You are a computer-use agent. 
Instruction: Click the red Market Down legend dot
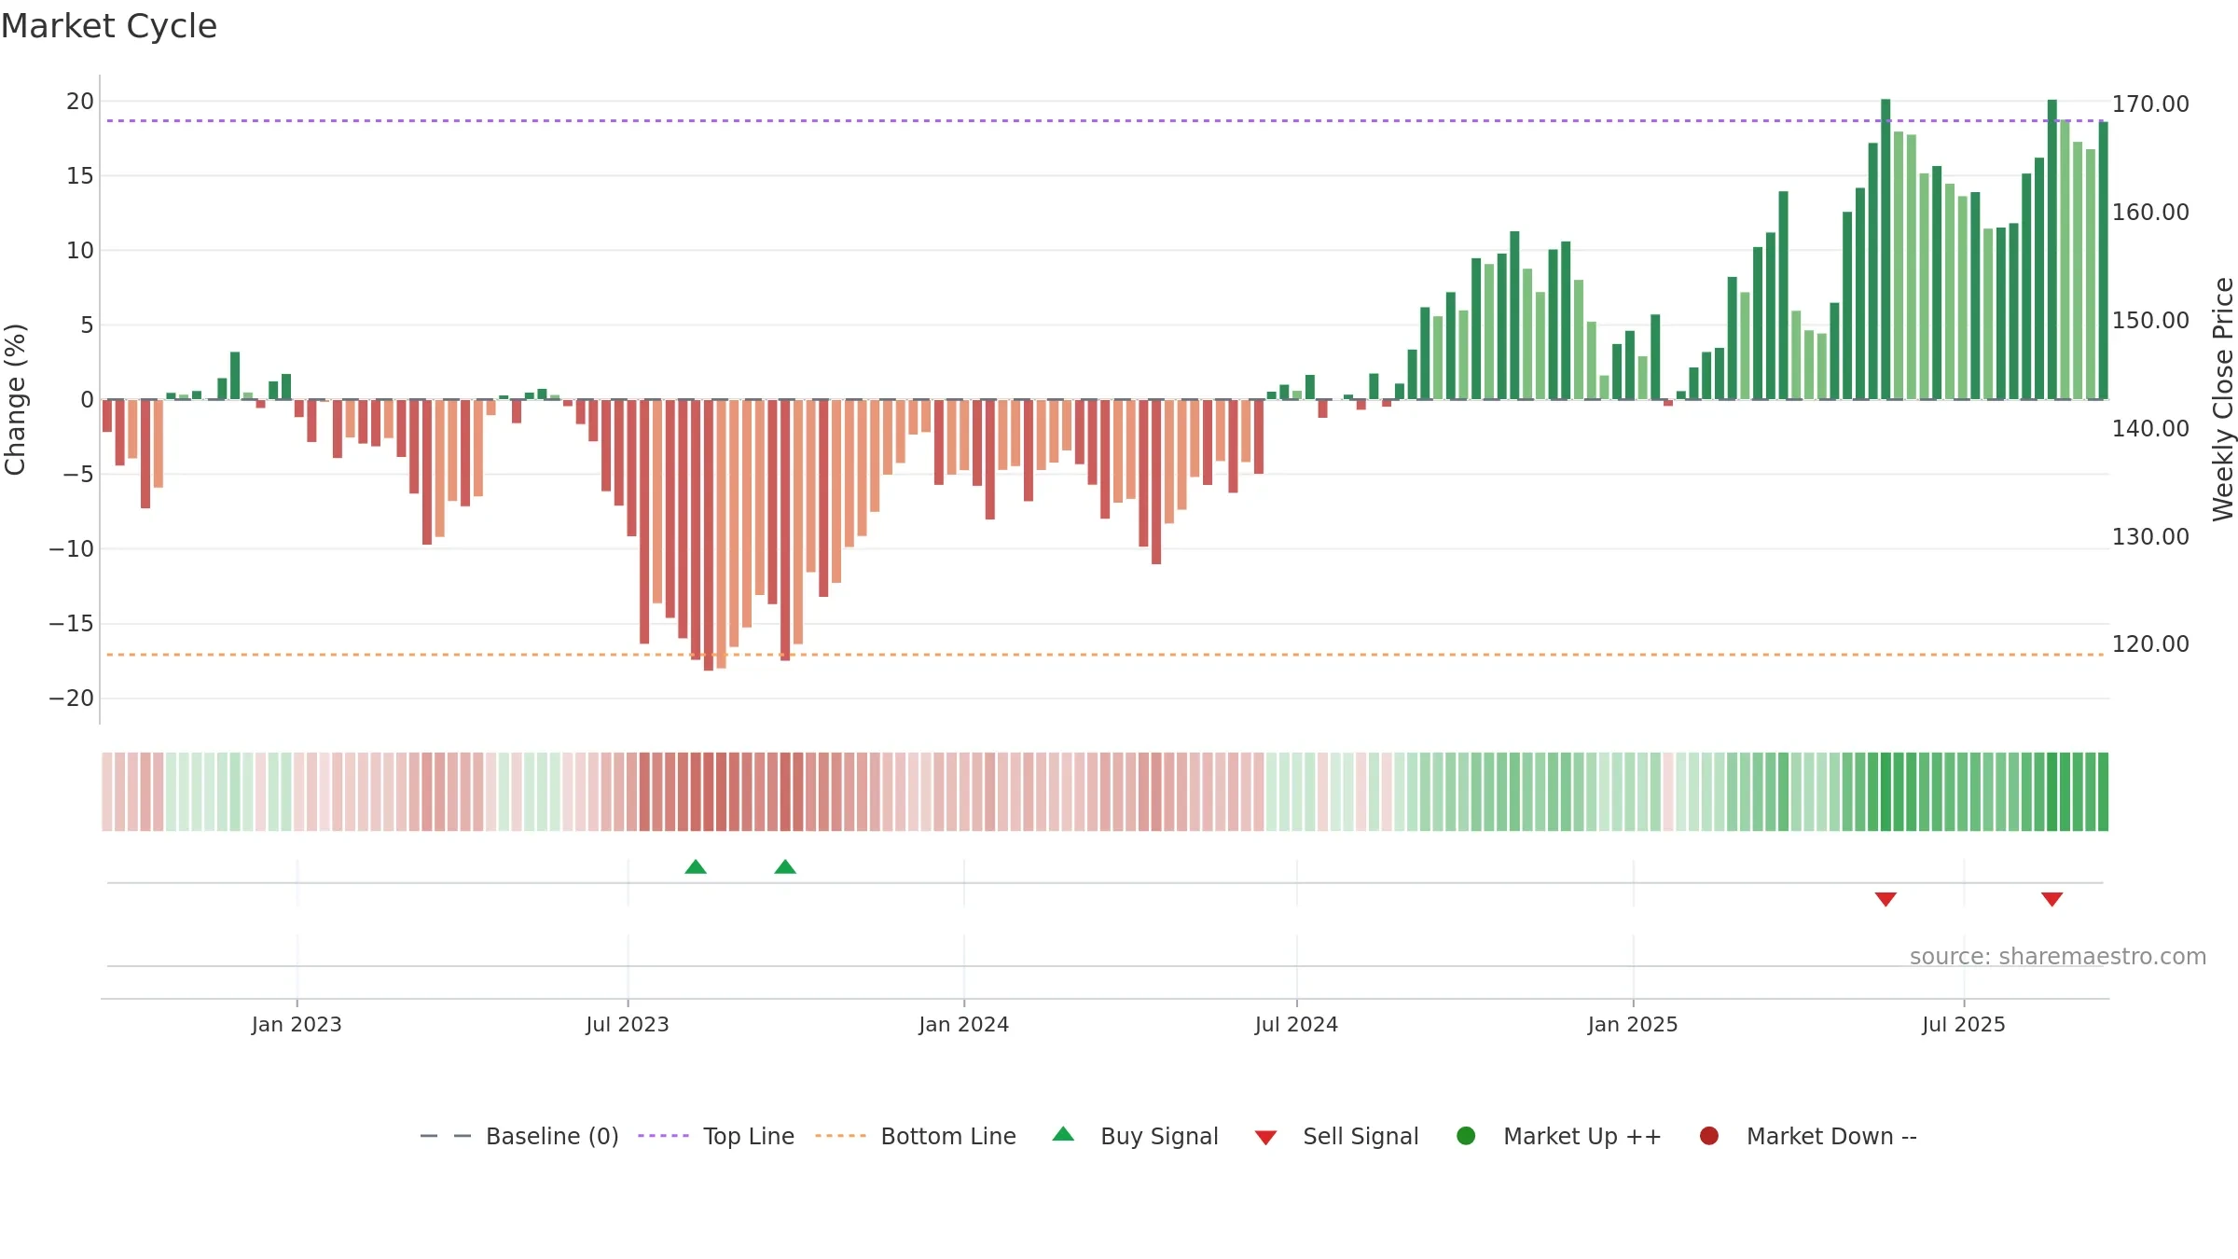1709,1136
